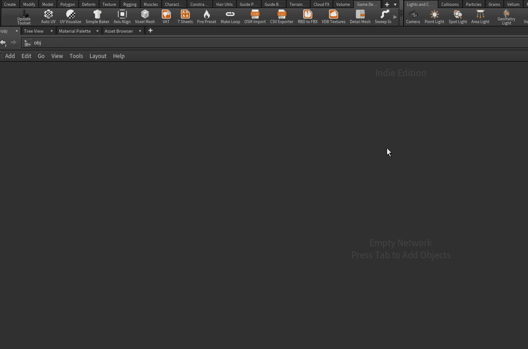The width and height of the screenshot is (528, 349).
Task: Click the T Sheets tool
Action: (185, 17)
